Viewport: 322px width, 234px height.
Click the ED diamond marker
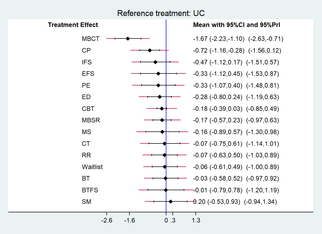pyautogui.click(x=160, y=97)
